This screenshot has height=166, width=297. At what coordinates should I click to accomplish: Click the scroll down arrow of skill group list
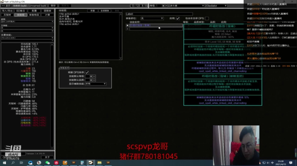[120, 58]
